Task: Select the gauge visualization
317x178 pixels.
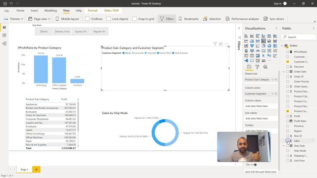Action: (258, 51)
